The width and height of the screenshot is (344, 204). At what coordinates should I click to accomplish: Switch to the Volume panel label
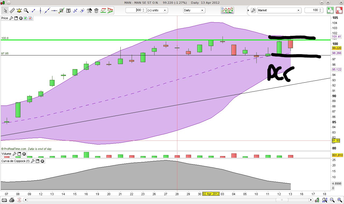coord(6,154)
